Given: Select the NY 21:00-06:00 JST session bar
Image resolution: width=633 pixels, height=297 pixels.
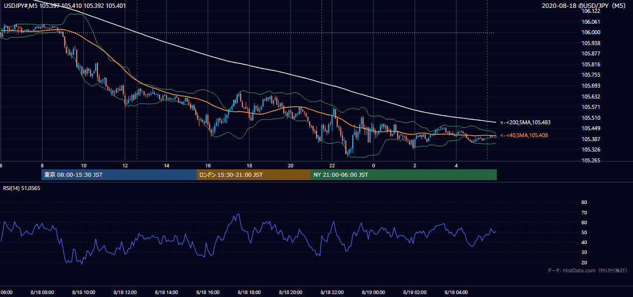Looking at the screenshot, I should pyautogui.click(x=404, y=175).
